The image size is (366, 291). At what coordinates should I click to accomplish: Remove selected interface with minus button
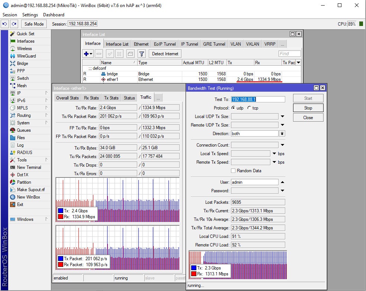tap(99, 54)
